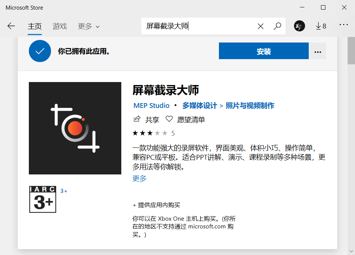Switch to the 主页 tab
This screenshot has width=355, height=255.
point(35,26)
